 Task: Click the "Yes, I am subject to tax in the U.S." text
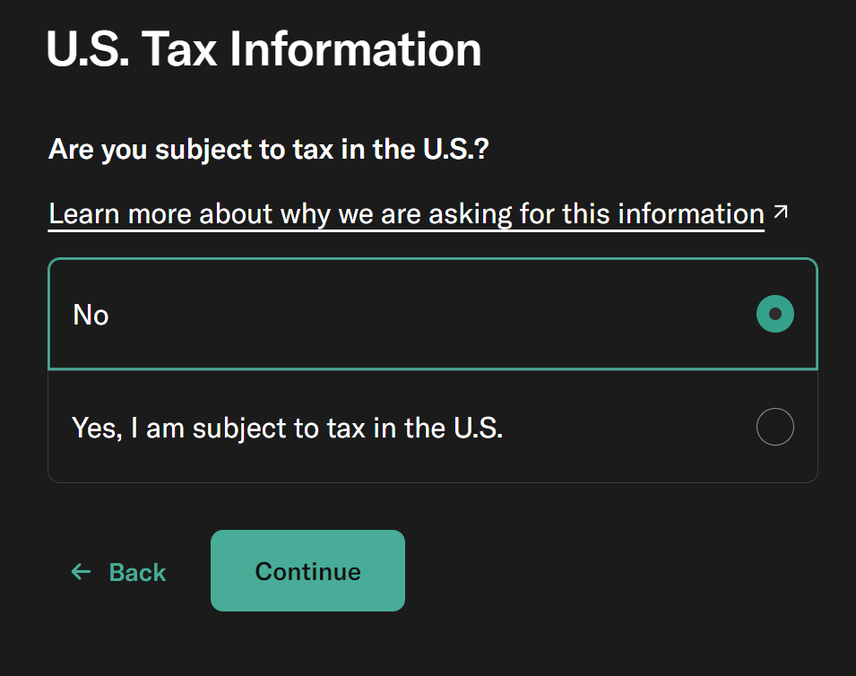pos(287,428)
